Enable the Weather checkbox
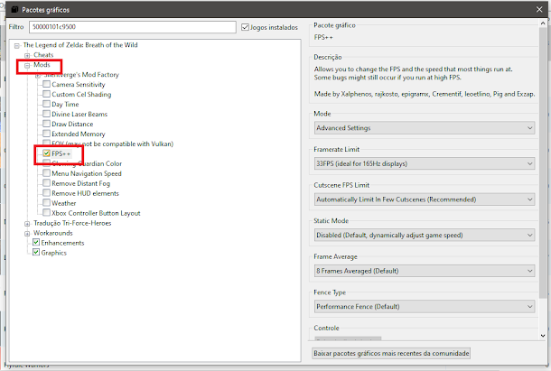Viewport: 551px width, 371px height. click(x=46, y=203)
